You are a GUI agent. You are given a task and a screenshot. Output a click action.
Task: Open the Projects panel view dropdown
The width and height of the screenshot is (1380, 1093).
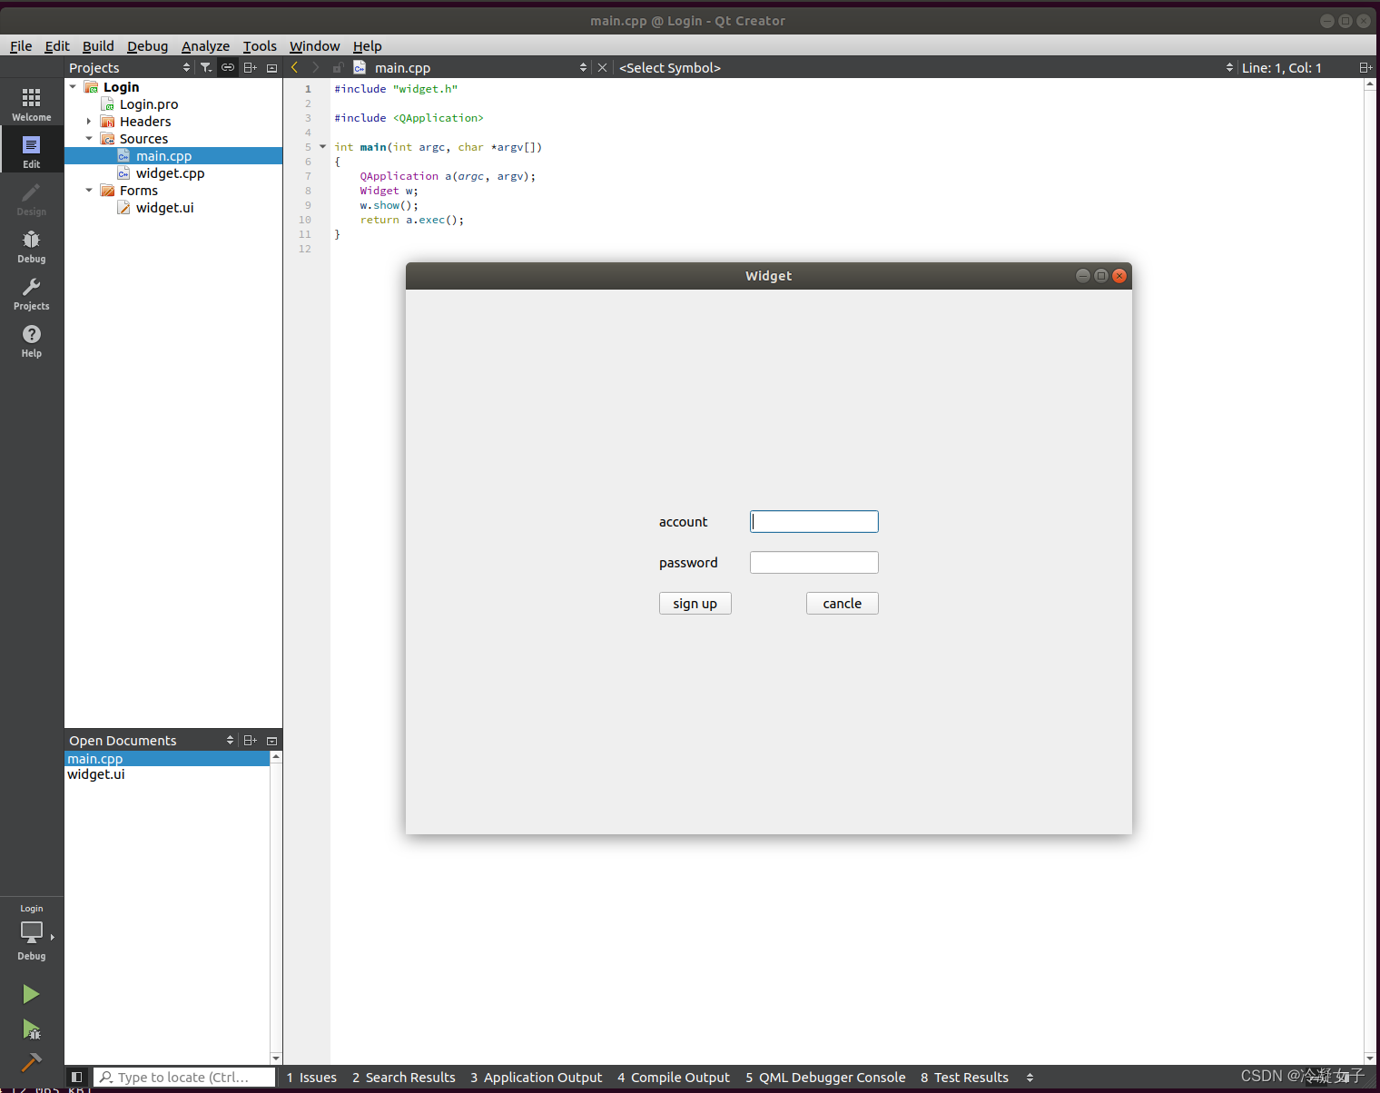coord(186,67)
